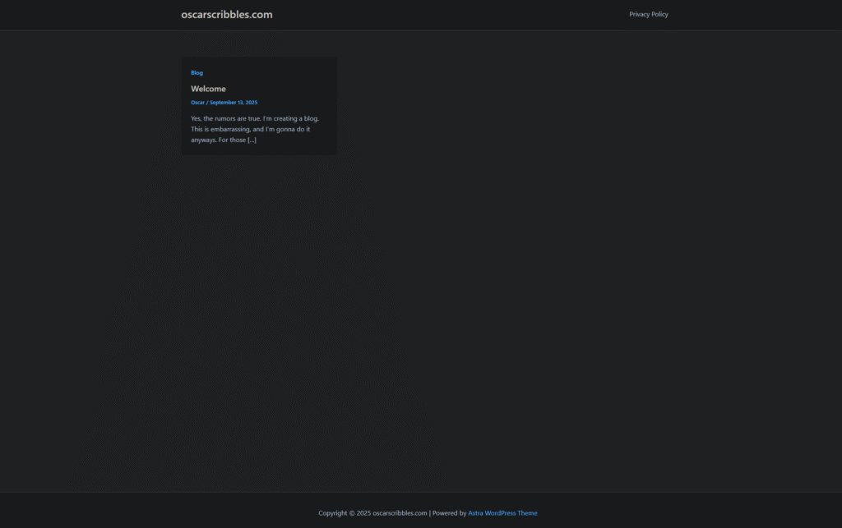Click the September 13, 2025 post date

click(234, 103)
